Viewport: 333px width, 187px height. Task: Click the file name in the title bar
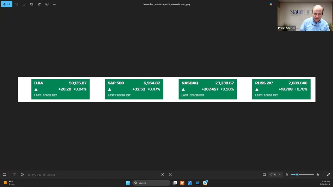tap(166, 4)
